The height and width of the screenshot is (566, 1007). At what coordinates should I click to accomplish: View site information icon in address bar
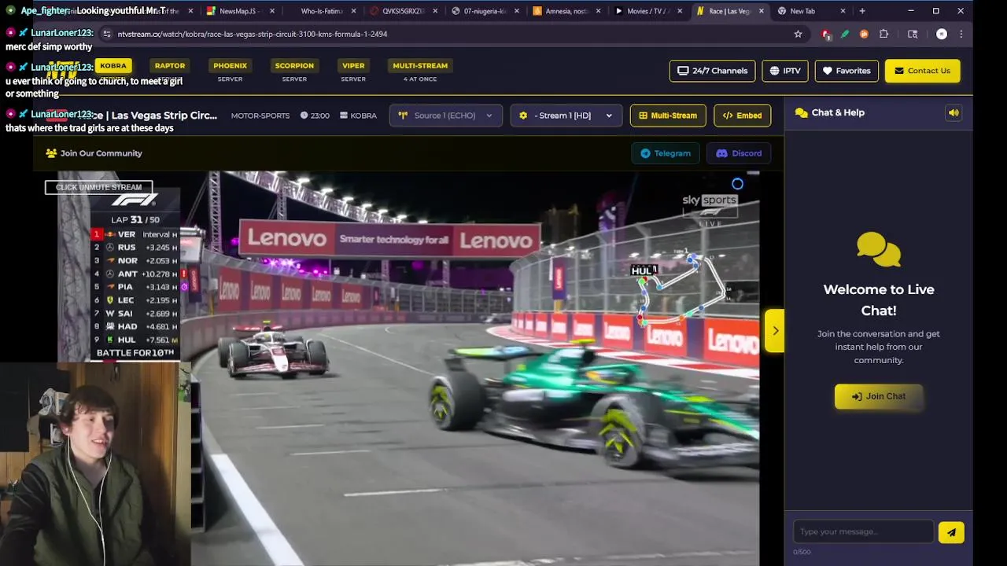click(106, 34)
